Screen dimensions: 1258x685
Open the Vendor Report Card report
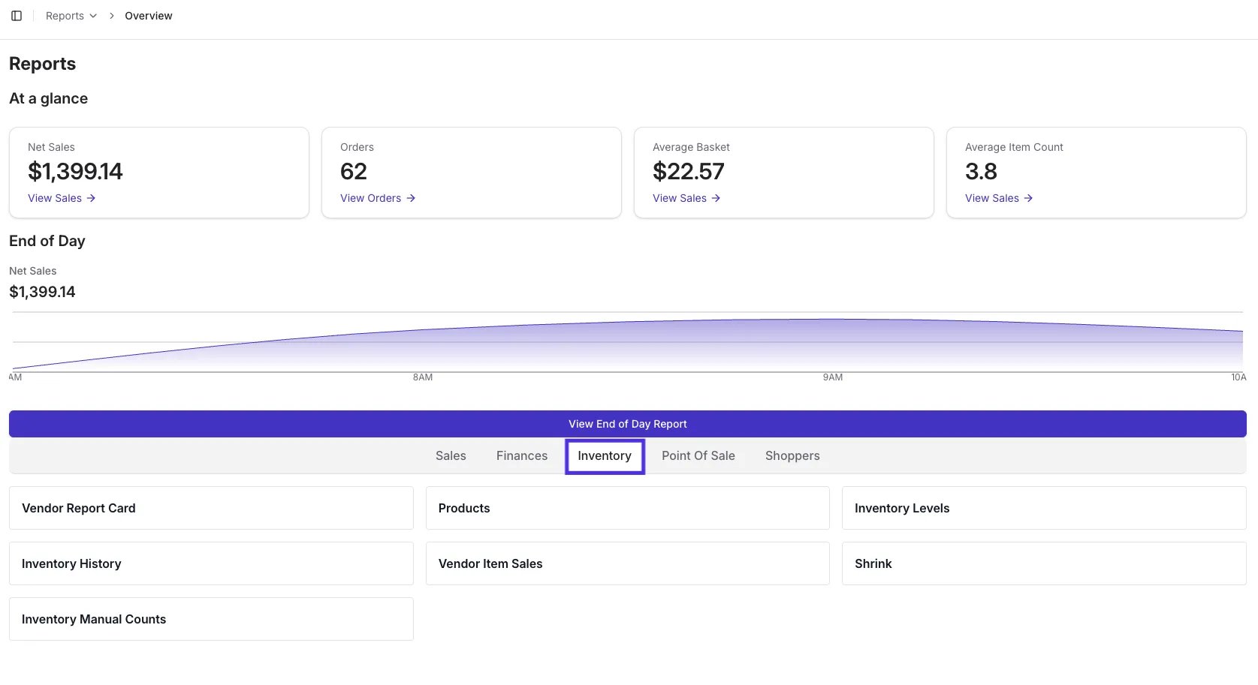click(x=211, y=508)
